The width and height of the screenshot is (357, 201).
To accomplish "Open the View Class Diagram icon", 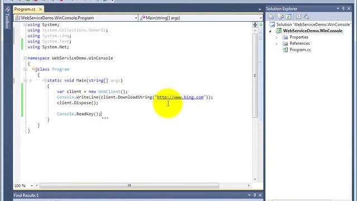I will click(x=306, y=17).
